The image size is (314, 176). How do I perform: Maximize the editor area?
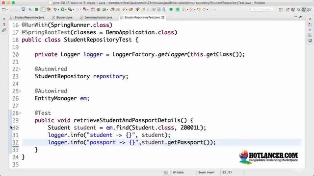300,17
